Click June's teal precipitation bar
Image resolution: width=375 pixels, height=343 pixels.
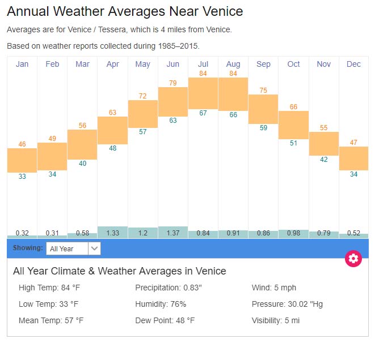[x=173, y=233]
